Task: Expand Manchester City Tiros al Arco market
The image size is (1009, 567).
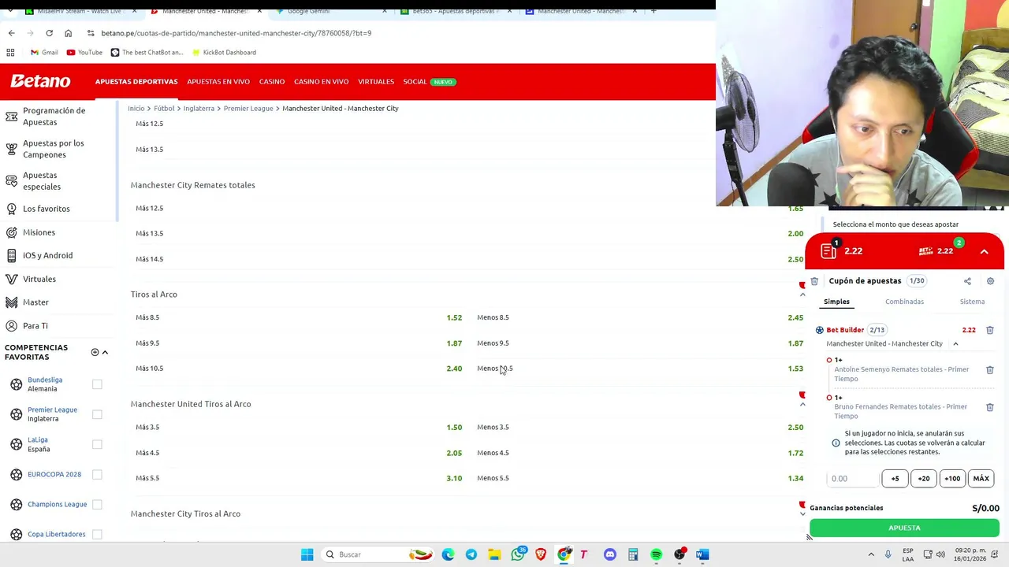Action: point(802,513)
